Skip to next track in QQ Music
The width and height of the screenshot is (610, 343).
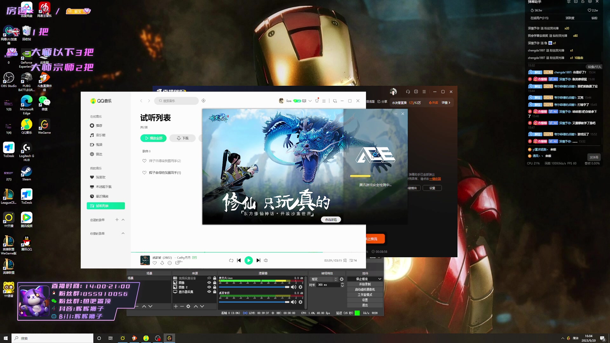coord(258,260)
